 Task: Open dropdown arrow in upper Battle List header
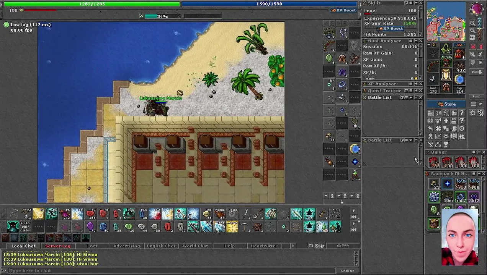pyautogui.click(x=411, y=97)
